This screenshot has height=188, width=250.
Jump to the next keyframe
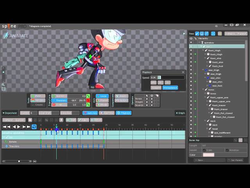[24, 127]
